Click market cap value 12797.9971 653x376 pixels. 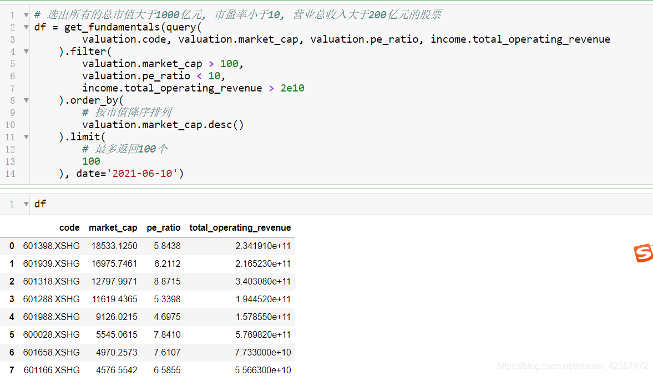pyautogui.click(x=114, y=282)
